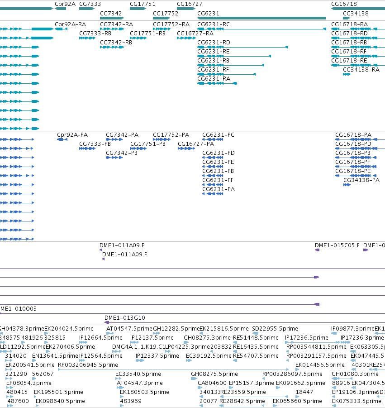
Task: Click transcript label CG7342-RB
Action: pyautogui.click(x=116, y=42)
